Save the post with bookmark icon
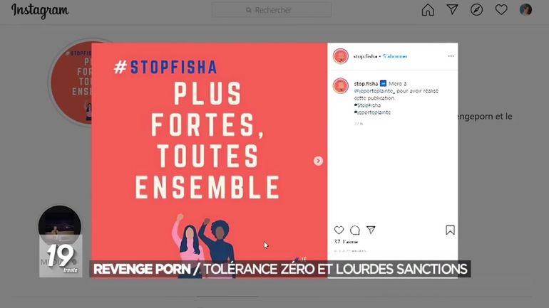The width and height of the screenshot is (549, 308). point(450,230)
